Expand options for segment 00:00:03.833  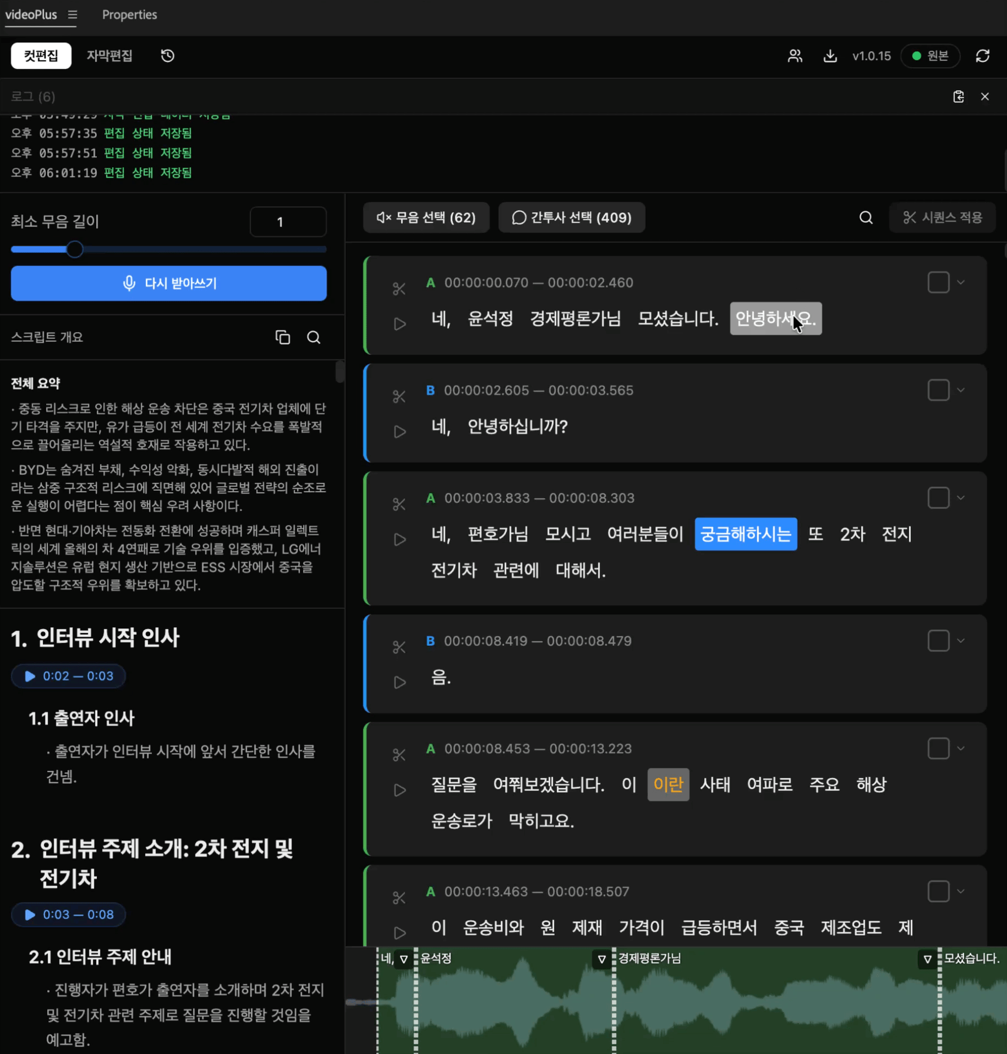tap(961, 498)
